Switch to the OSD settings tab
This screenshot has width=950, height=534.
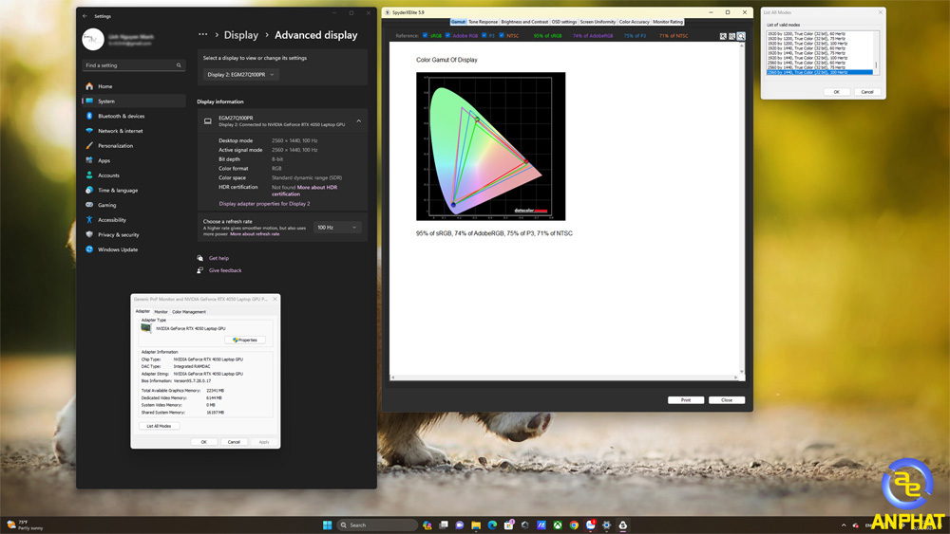pyautogui.click(x=564, y=22)
